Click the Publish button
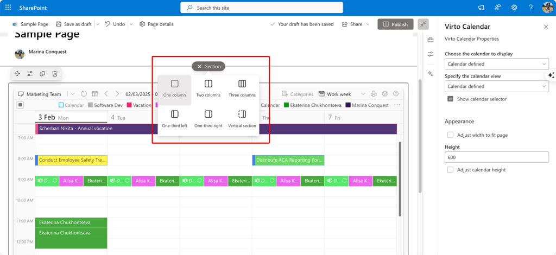Viewport: 556px width, 255px height. 395,24
